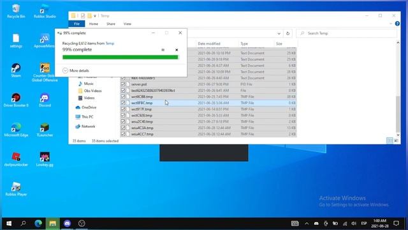This screenshot has width=408, height=230.
Task: Uncheck the wct8CB8.tmp checkbox
Action: (123, 96)
